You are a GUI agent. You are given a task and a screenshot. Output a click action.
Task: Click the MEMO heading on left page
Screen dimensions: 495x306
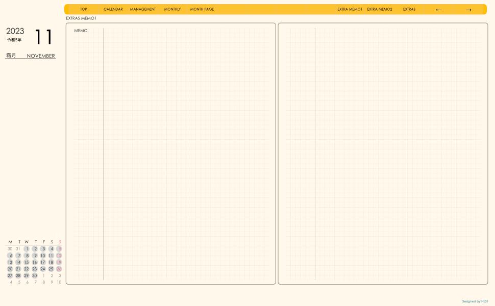81,31
